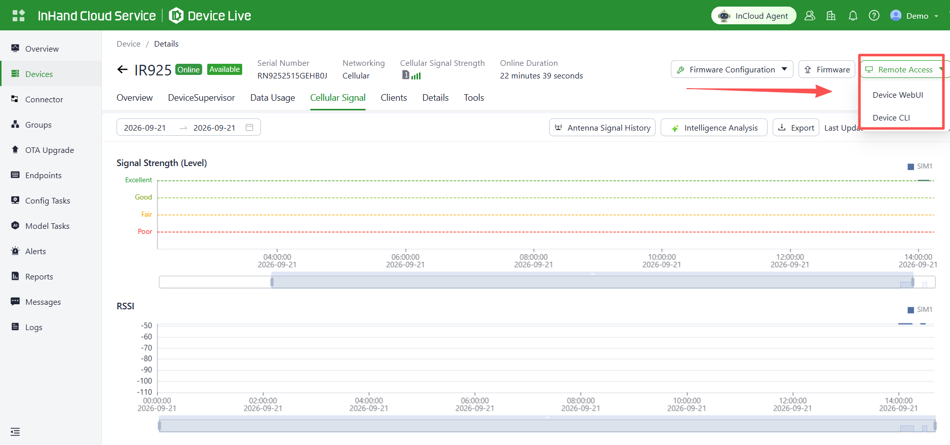Click the Overview sidebar icon

click(15, 48)
